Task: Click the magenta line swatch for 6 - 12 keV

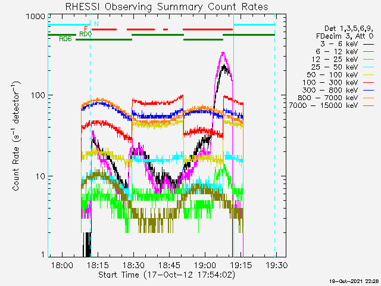Action: [x=368, y=52]
